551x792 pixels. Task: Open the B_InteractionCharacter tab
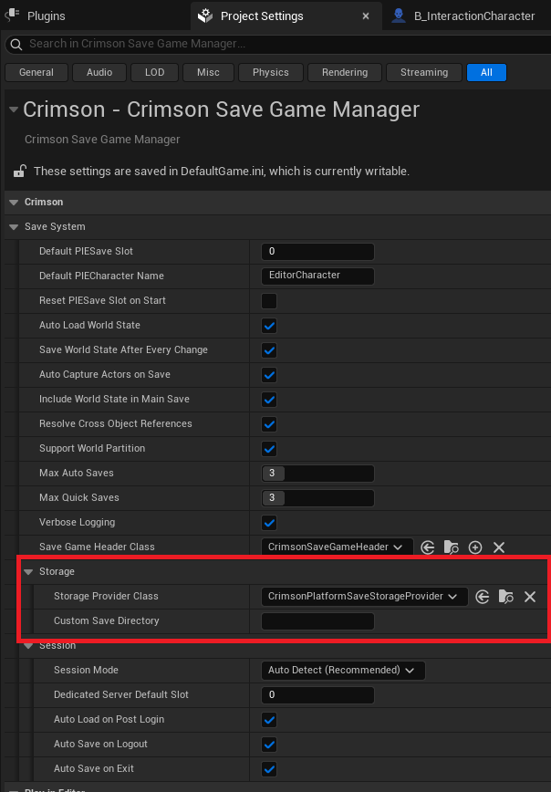click(463, 16)
